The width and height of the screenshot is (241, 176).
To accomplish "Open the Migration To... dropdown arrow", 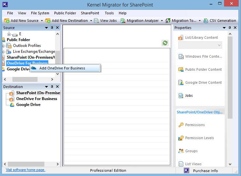I will click(x=200, y=21).
